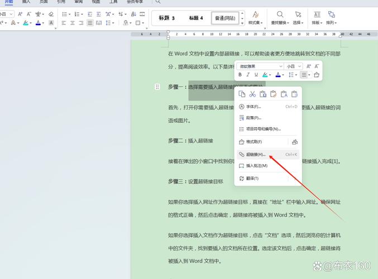Click the Copy icon in context menu
Image resolution: width=378 pixels, height=279 pixels.
[242, 94]
